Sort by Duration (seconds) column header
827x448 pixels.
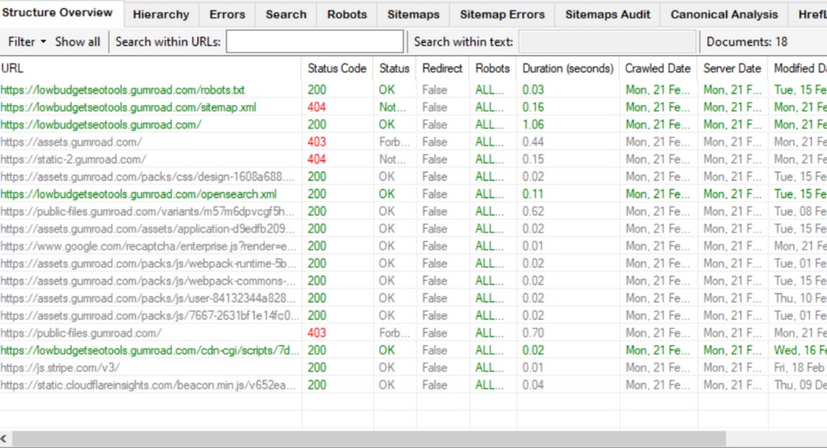click(x=568, y=68)
